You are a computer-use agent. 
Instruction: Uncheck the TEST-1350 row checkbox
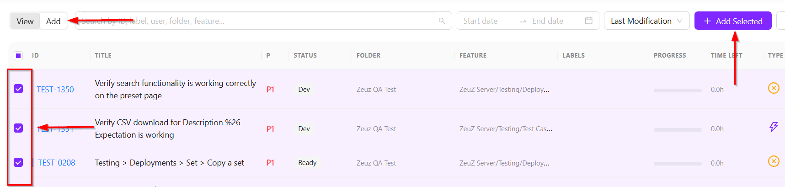coord(18,89)
